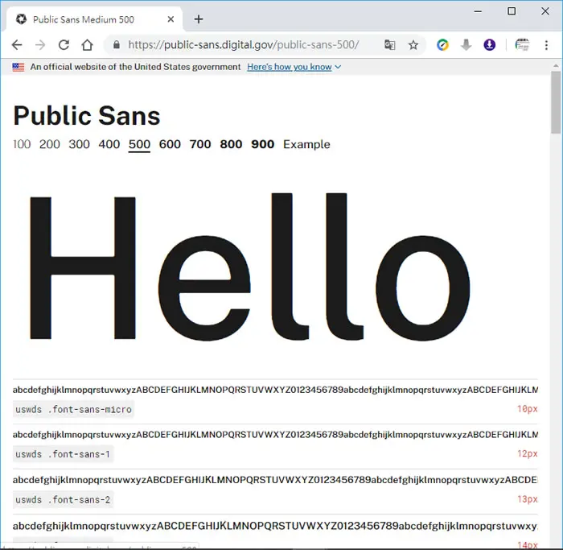
Task: Expand "Here's how you know" banner
Action: click(294, 67)
